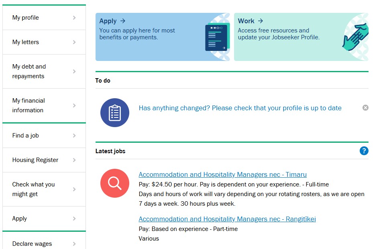Click 'Has anything changed?' profile link
The height and width of the screenshot is (249, 387).
[x=240, y=108]
